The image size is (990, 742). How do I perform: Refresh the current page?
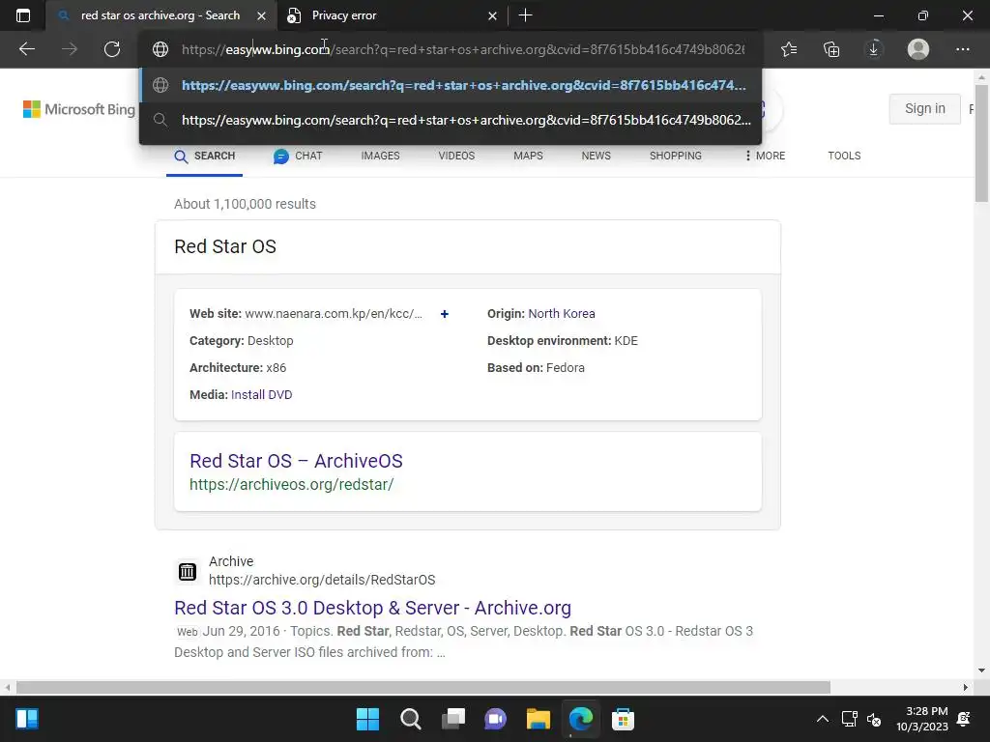point(112,49)
